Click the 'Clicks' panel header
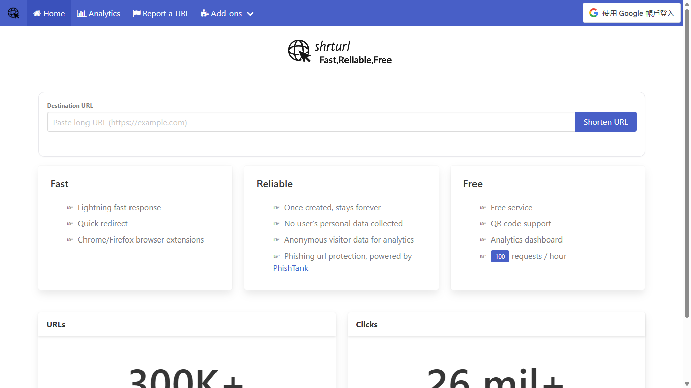This screenshot has height=388, width=691. click(497, 324)
